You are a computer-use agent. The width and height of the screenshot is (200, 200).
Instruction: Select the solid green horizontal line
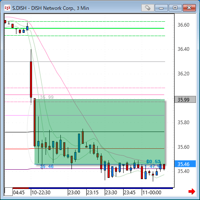click(85, 28)
